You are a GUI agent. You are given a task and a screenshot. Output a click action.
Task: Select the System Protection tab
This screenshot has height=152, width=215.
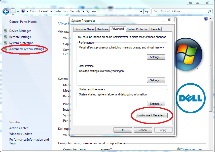point(137,29)
